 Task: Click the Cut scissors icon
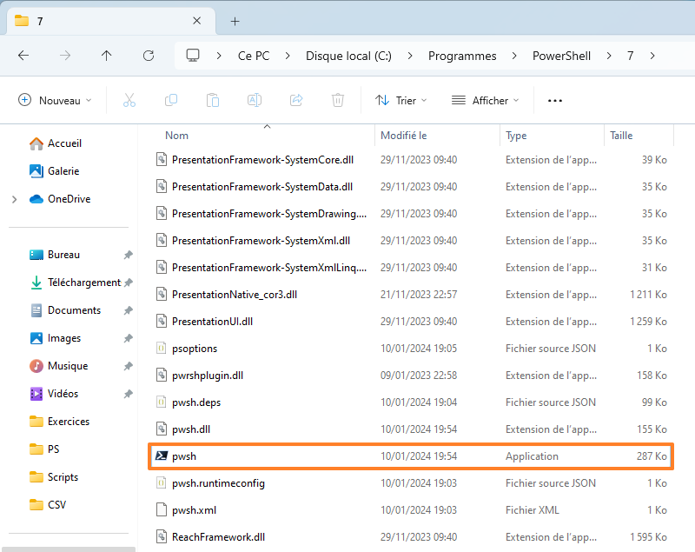coord(129,100)
